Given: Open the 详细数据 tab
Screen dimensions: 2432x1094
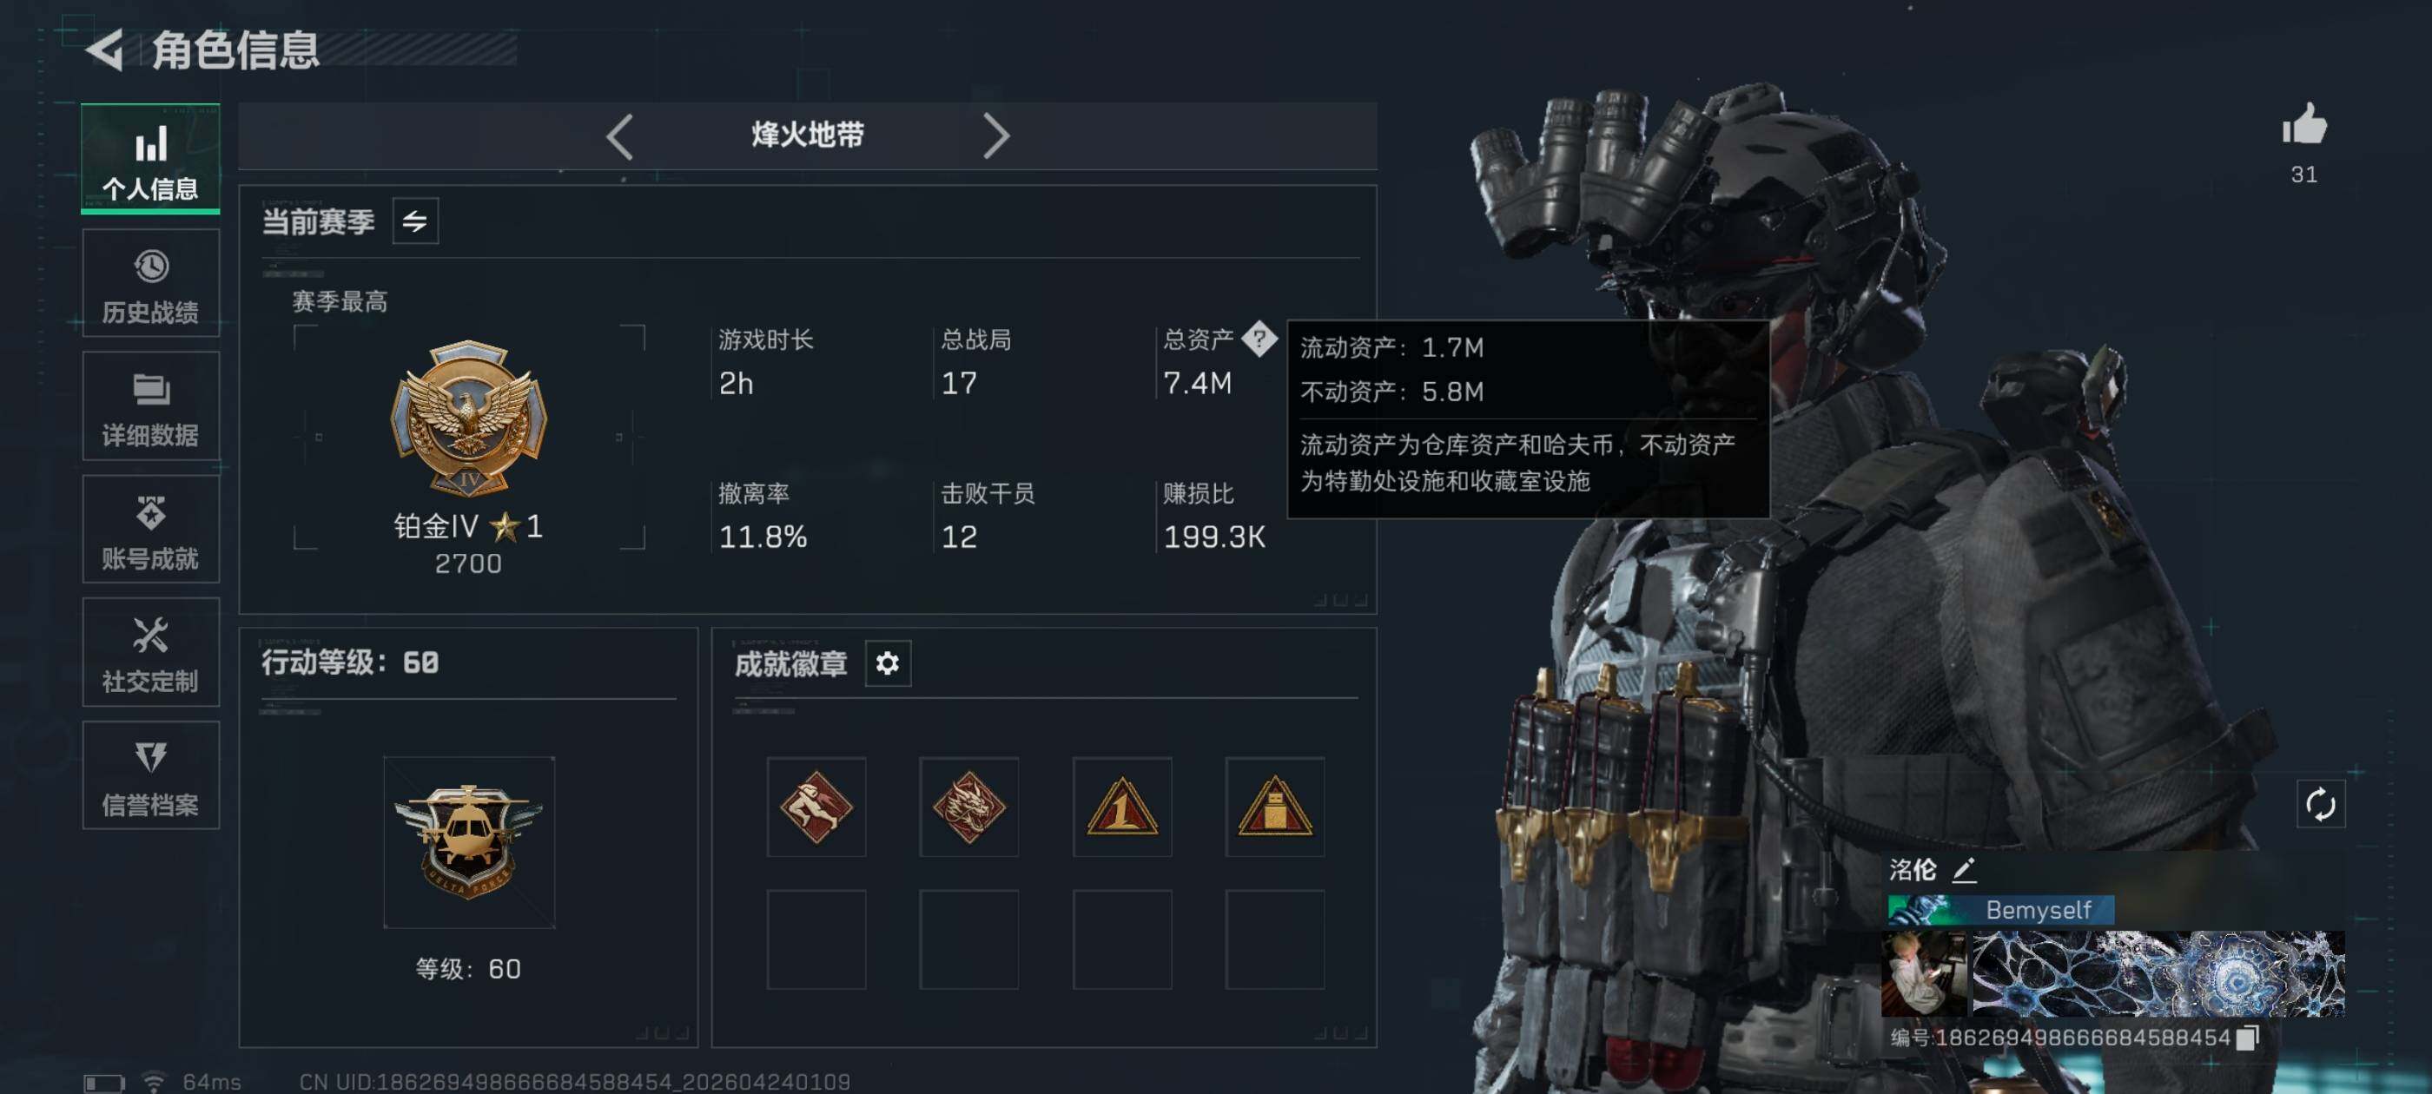Looking at the screenshot, I should tap(151, 405).
